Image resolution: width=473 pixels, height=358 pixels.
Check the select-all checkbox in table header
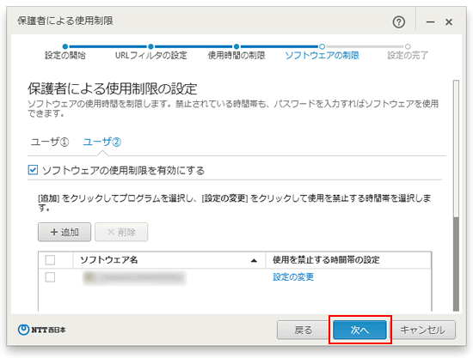click(x=50, y=260)
